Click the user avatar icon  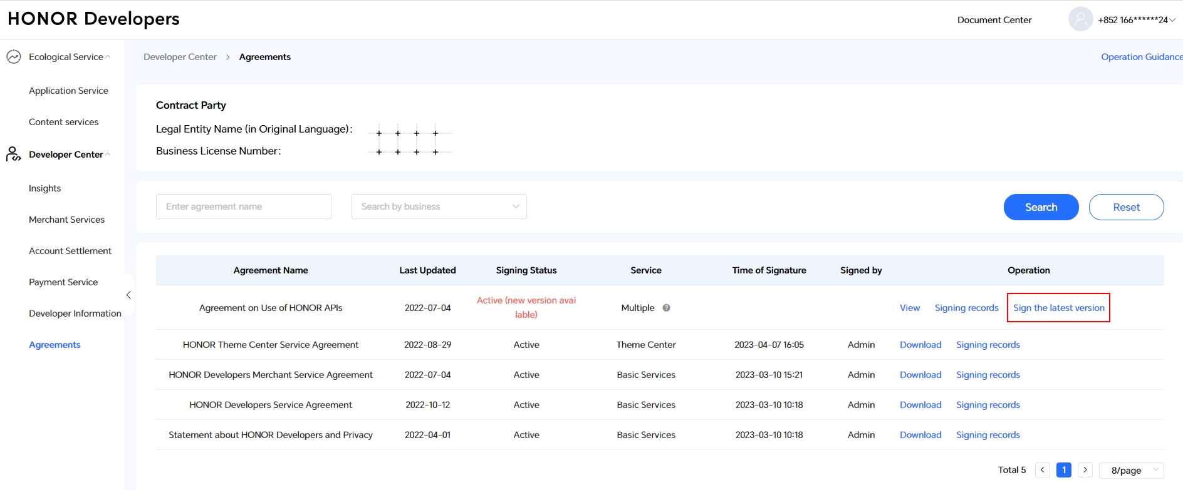click(x=1080, y=19)
